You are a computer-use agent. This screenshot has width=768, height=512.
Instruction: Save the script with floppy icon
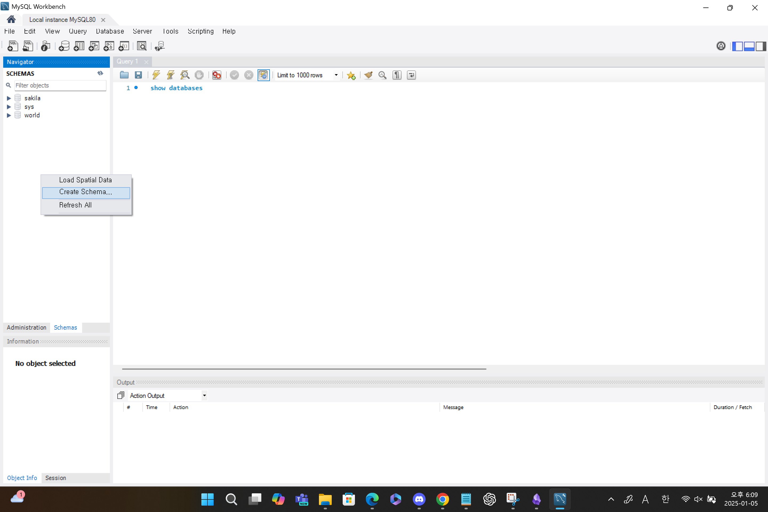(x=138, y=75)
